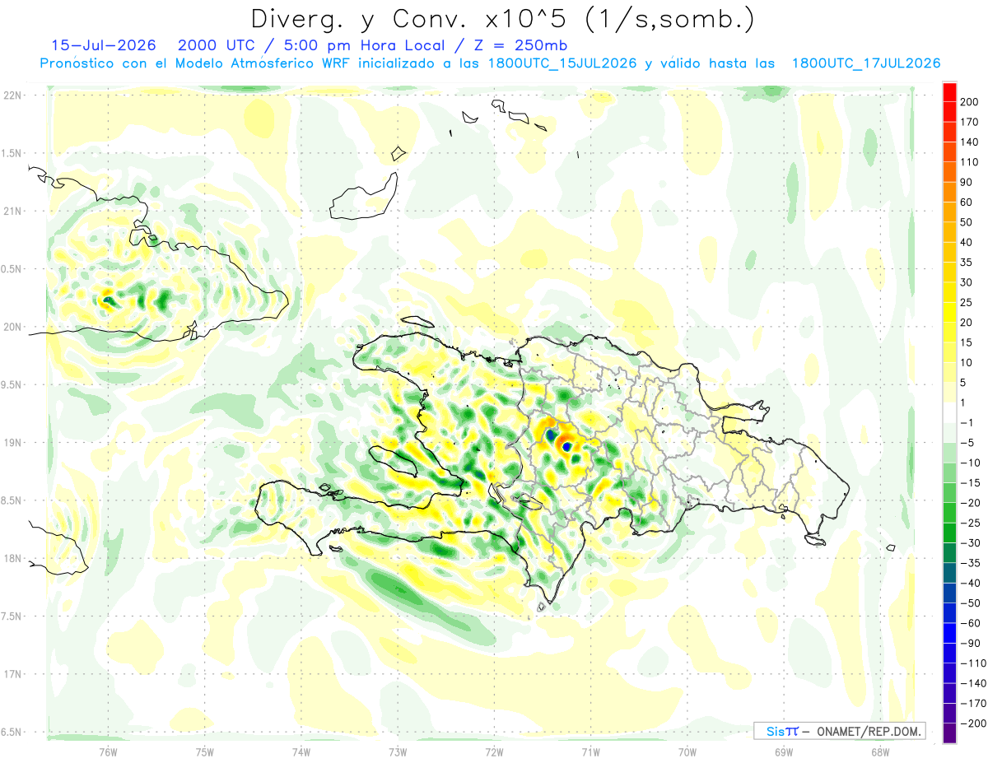
Task: Click the longitude label '76W'
Action: pyautogui.click(x=108, y=751)
